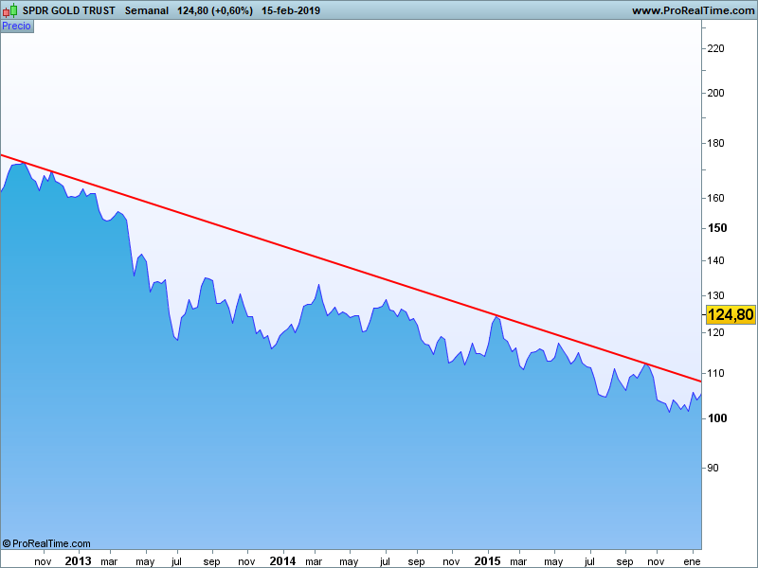Open www.ProRealTime.com from the title bar
Viewport: 758px width, 568px height.
[x=690, y=10]
